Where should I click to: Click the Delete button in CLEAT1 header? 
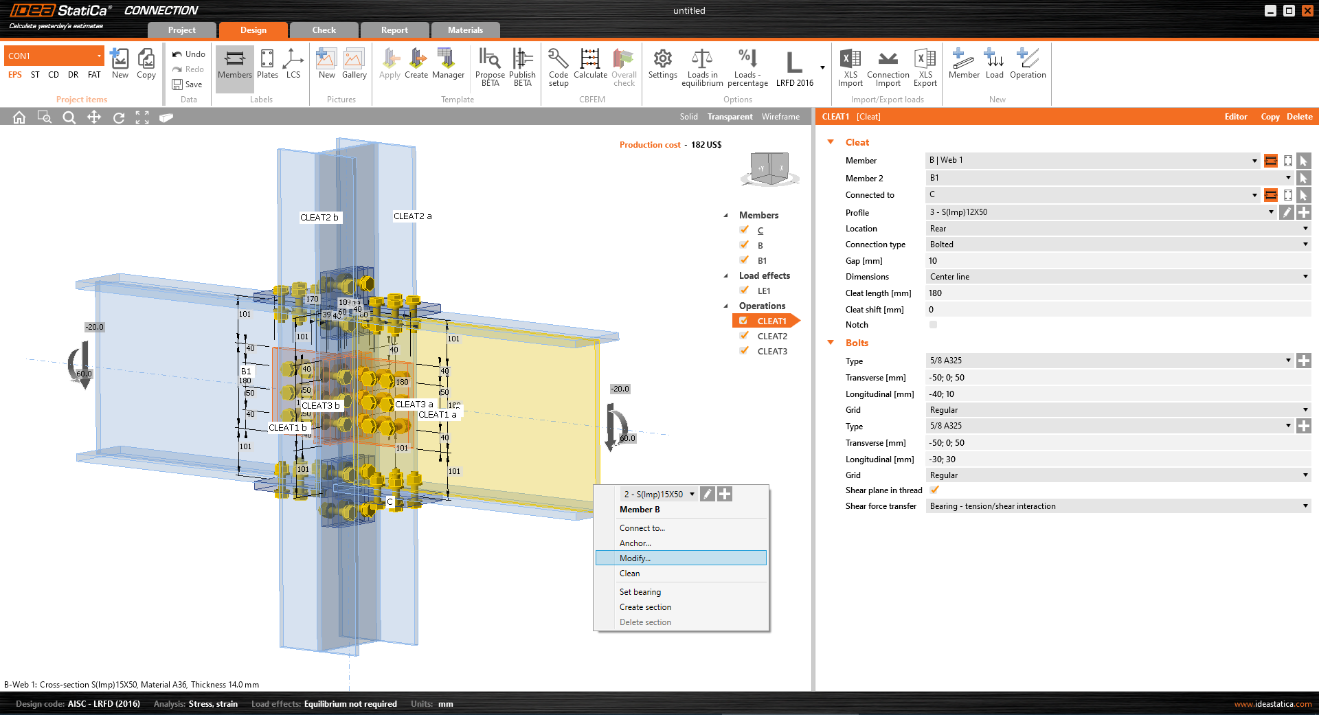pos(1299,117)
